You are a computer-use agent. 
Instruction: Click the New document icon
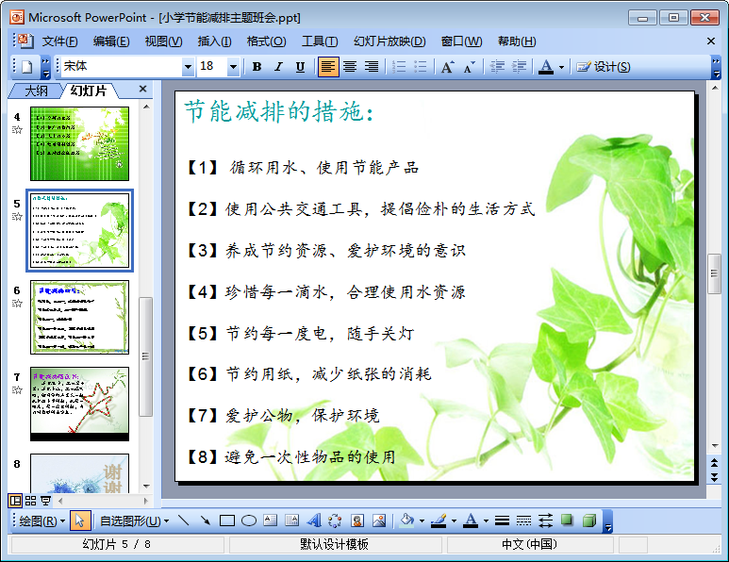coord(27,67)
